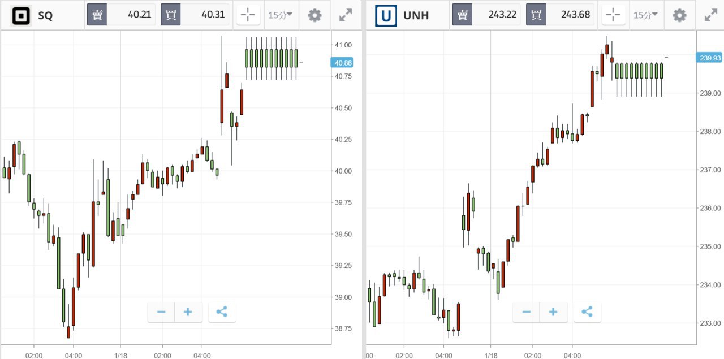
Task: Open UNH chart settings gear
Action: pyautogui.click(x=679, y=15)
